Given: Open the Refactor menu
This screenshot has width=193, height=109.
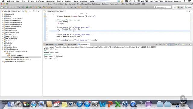Looking at the screenshot, I should tap(40, 1).
